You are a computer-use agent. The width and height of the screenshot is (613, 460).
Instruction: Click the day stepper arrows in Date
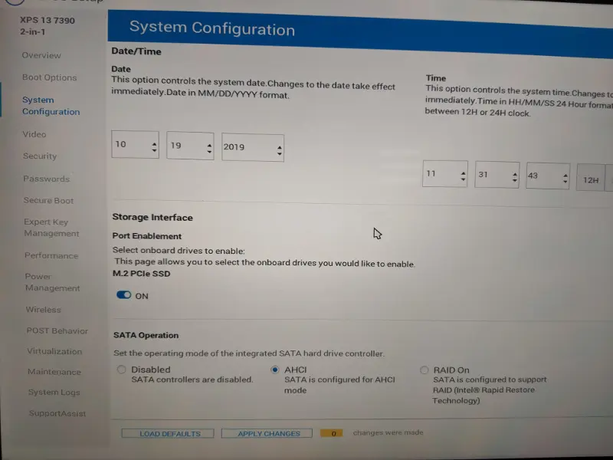[208, 147]
